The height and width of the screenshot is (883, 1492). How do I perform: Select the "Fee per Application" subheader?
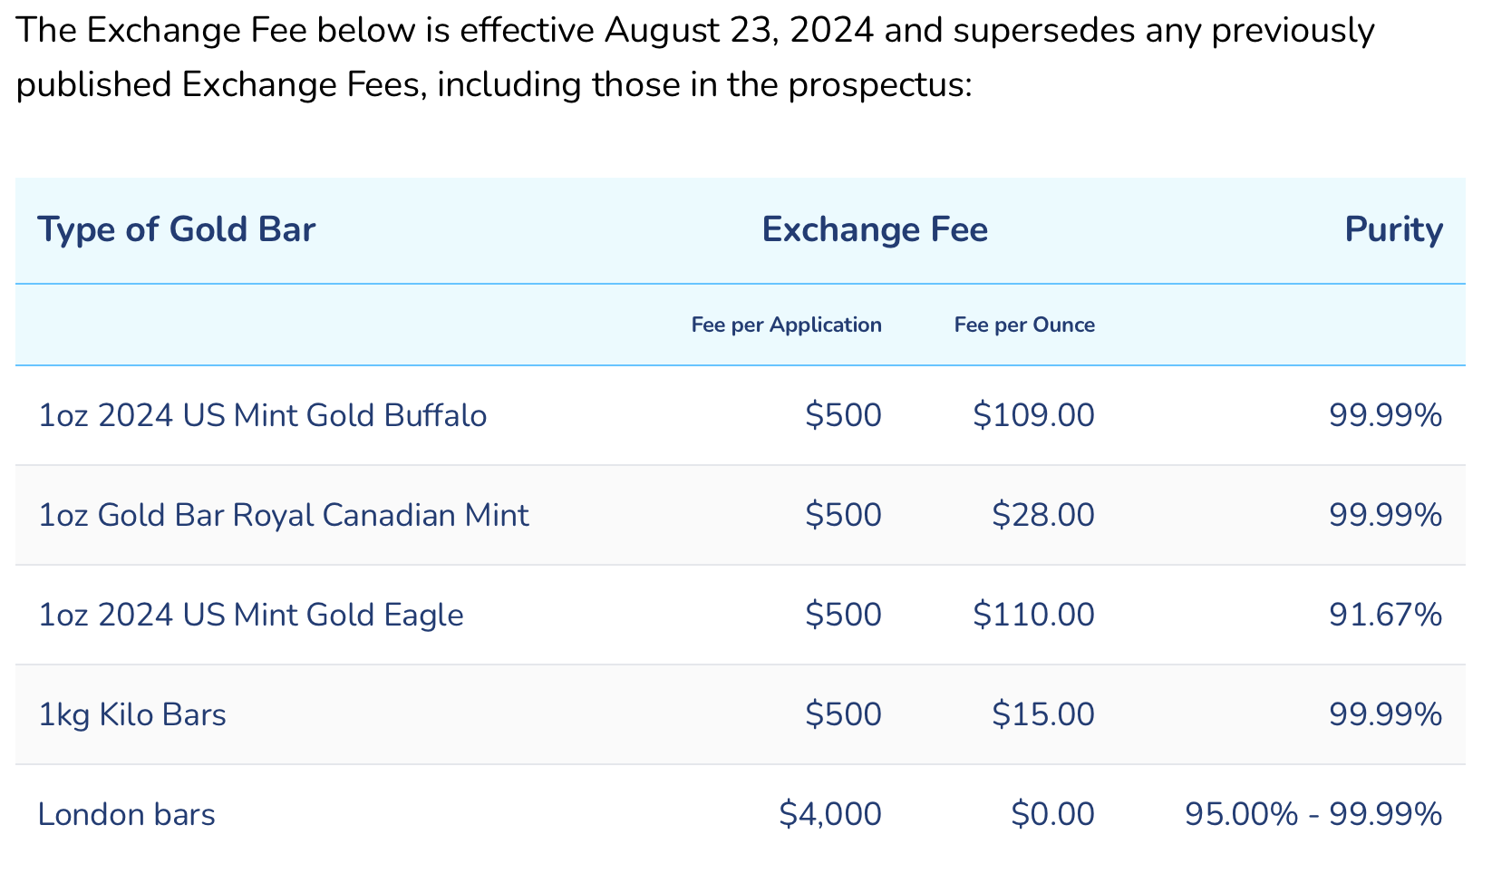click(786, 325)
